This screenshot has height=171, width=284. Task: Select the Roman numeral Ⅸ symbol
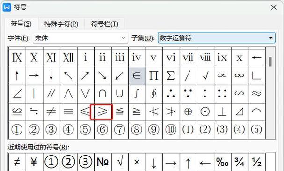coord(17,58)
